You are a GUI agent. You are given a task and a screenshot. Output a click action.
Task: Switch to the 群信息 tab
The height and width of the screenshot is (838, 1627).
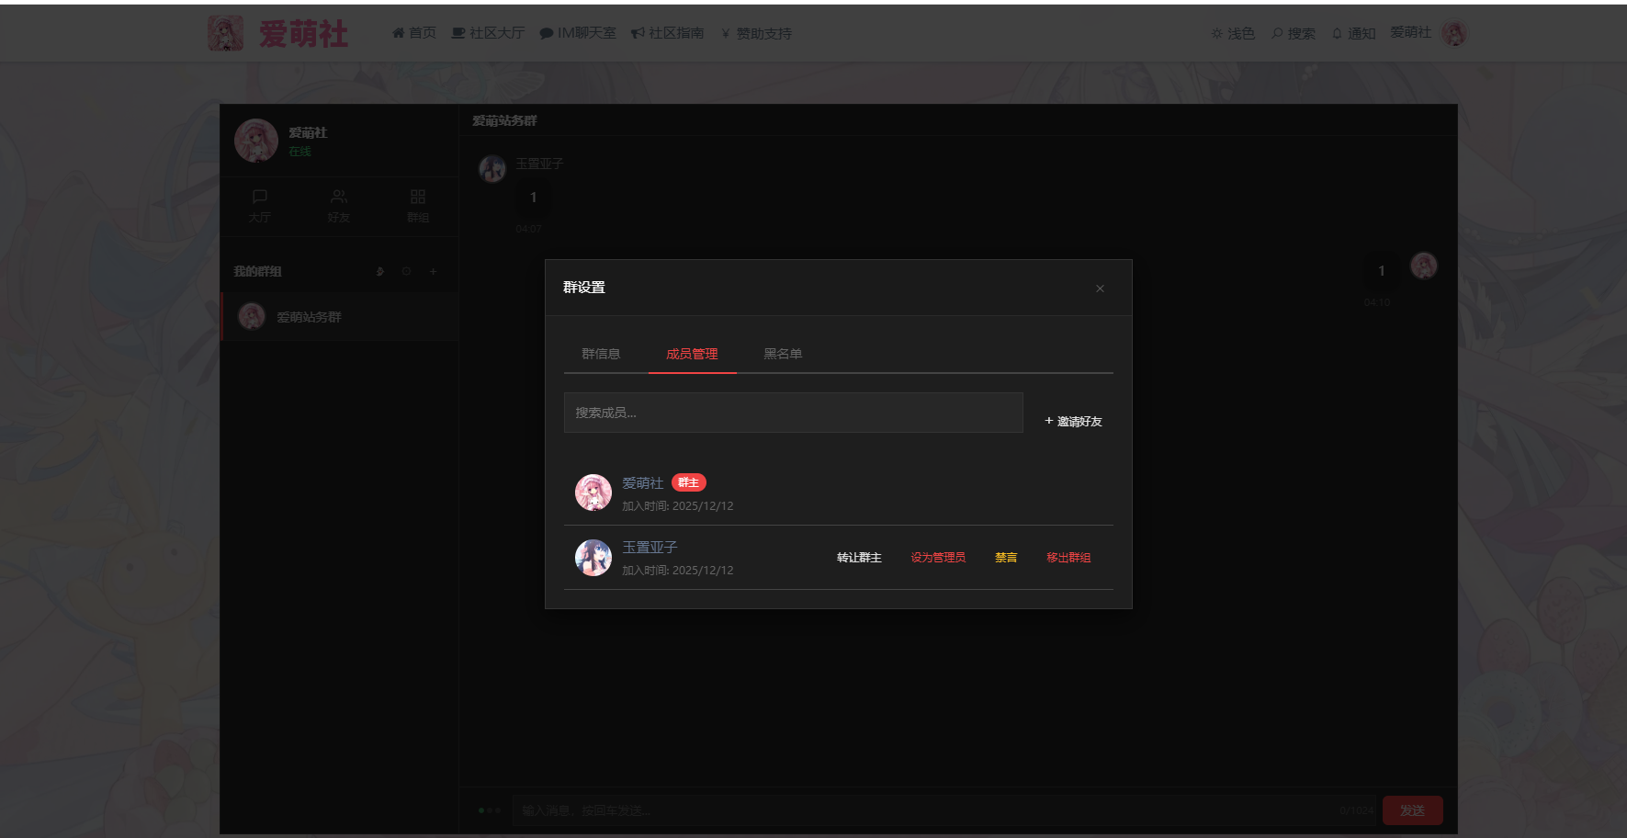coord(601,354)
